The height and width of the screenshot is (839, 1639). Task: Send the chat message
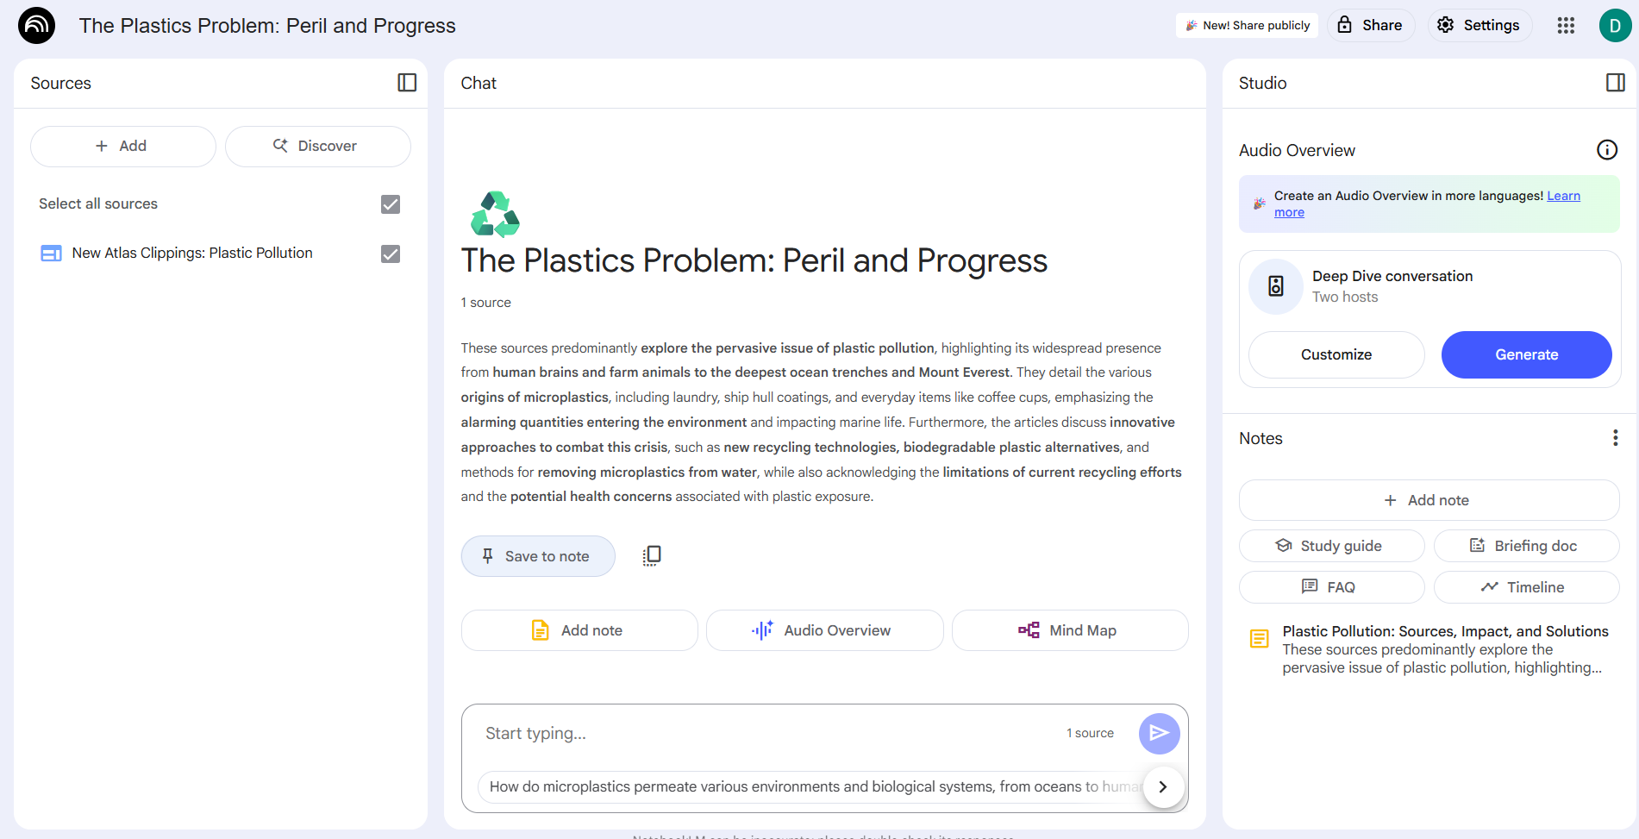click(x=1159, y=733)
